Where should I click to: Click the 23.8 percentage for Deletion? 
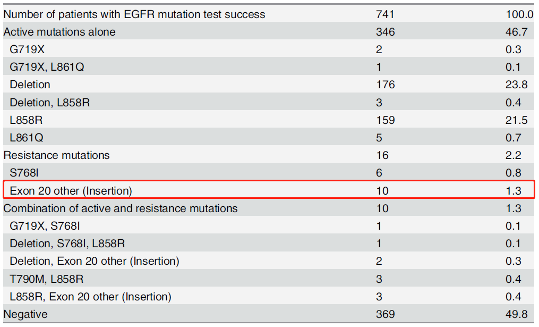[517, 85]
